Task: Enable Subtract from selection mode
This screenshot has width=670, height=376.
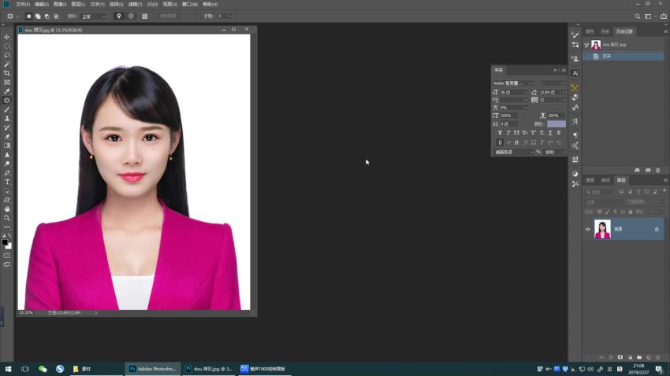Action: click(47, 17)
